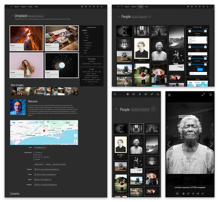Click the Added date range slider handle

(190, 31)
